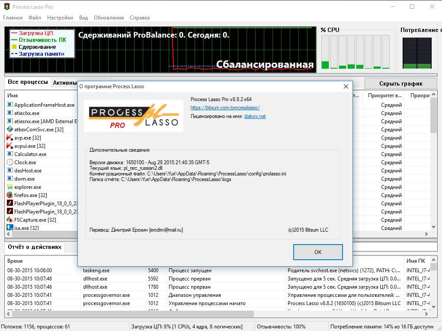
Task: Click the atiesrxx.exe process icon
Action: [10, 121]
